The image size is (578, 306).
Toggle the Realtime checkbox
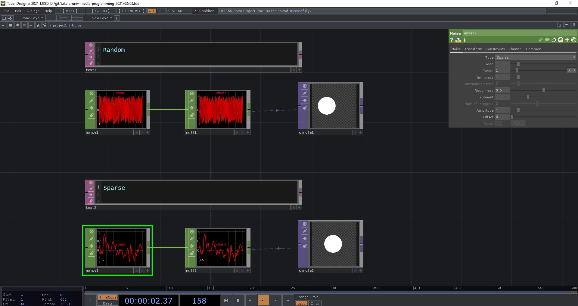pos(195,11)
